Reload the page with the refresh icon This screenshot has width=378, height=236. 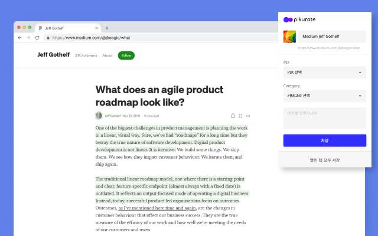(x=37, y=38)
